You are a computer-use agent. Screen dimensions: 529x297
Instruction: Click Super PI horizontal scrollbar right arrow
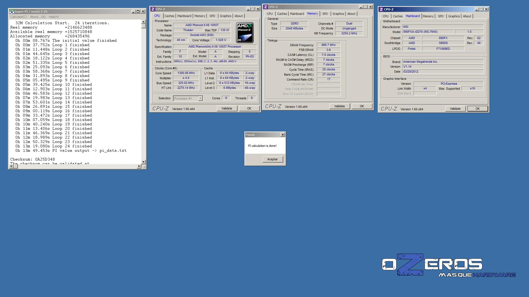[x=139, y=166]
